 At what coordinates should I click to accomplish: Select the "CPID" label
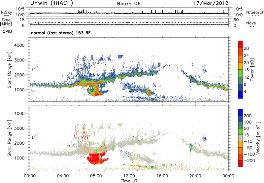[7, 31]
